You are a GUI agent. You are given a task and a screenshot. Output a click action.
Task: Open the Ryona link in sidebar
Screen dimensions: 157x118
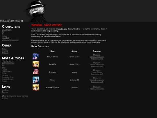(4, 36)
